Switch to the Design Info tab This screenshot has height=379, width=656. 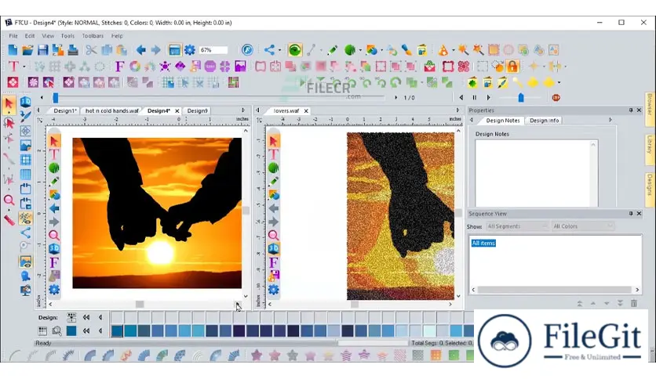[544, 121]
